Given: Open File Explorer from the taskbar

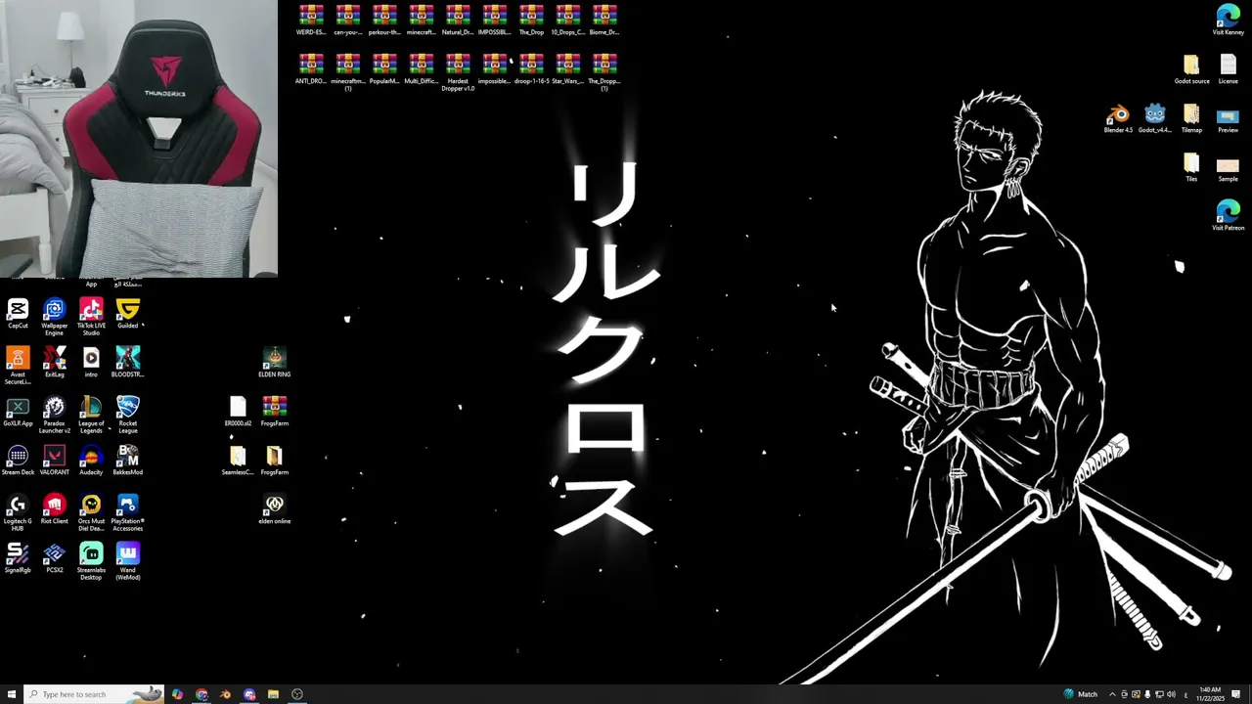Looking at the screenshot, I should tap(273, 694).
